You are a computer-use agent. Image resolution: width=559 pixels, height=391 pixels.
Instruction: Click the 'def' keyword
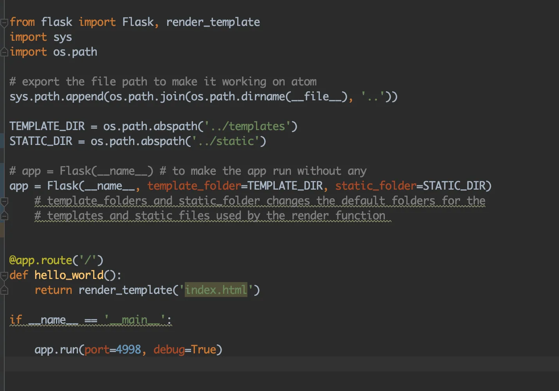click(x=19, y=275)
